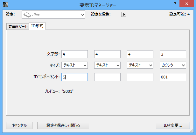
Task: Click the IDを変更... button
Action: tap(173, 125)
